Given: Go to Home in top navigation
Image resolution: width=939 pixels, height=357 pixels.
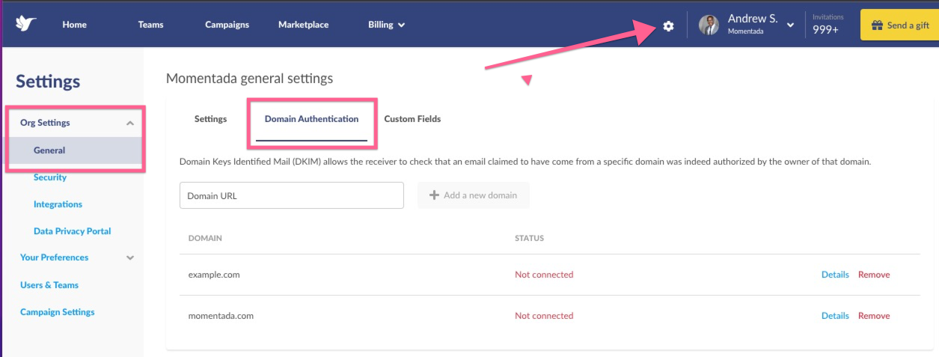Looking at the screenshot, I should coord(75,25).
